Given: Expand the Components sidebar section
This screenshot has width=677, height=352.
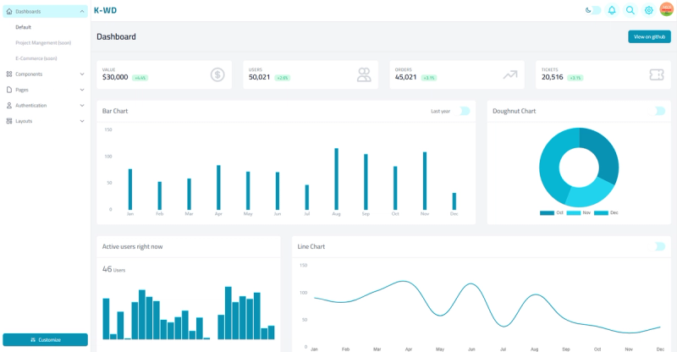Looking at the screenshot, I should [x=46, y=74].
